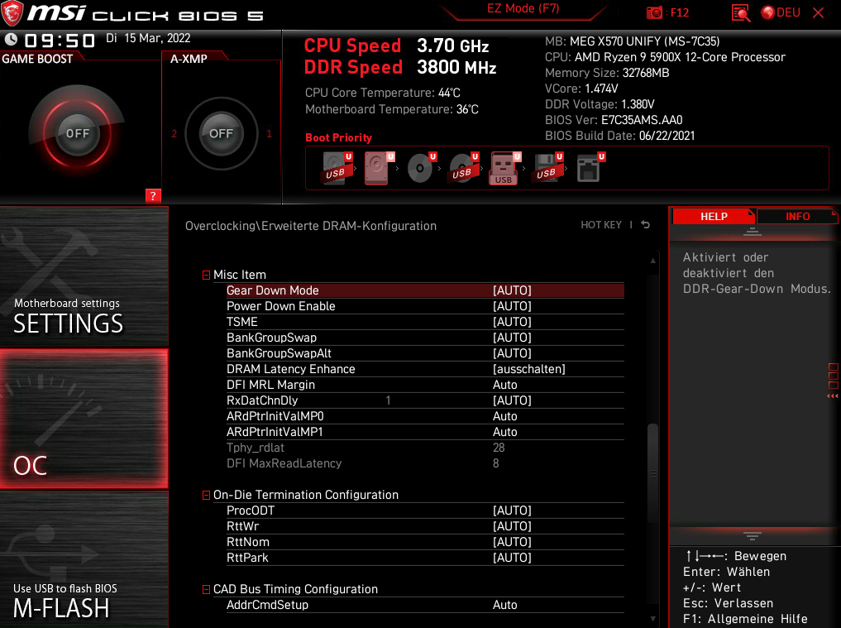Click the HOT KEY label
Image resolution: width=841 pixels, height=628 pixels.
coord(600,225)
